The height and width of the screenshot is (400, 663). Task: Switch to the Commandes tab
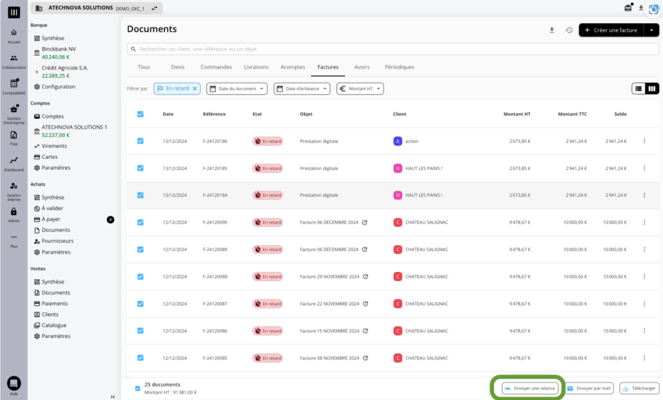pos(216,67)
